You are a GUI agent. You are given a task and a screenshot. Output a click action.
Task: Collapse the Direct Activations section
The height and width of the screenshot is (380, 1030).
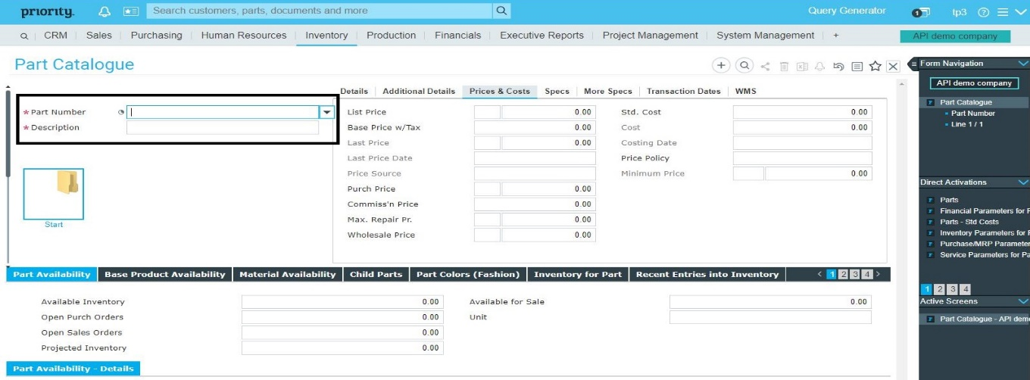1024,182
